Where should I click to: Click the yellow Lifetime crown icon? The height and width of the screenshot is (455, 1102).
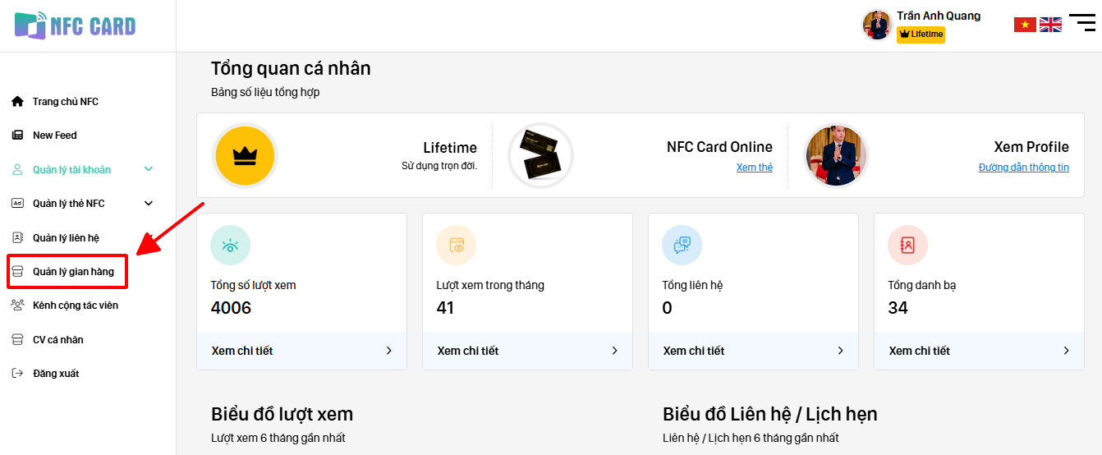click(x=245, y=155)
